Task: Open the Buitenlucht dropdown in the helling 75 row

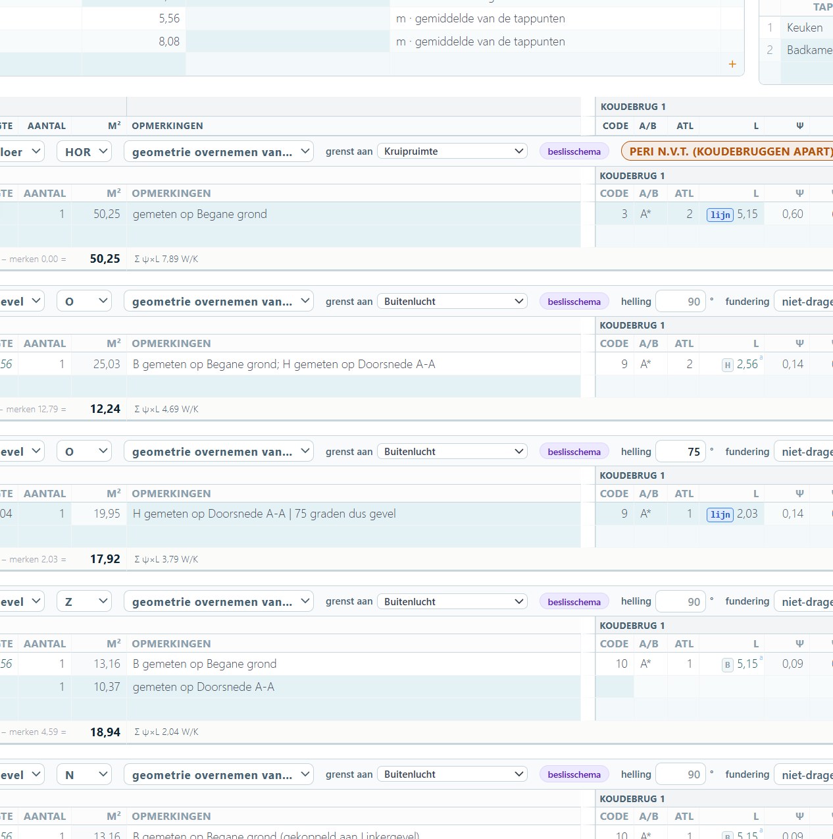Action: click(x=453, y=451)
